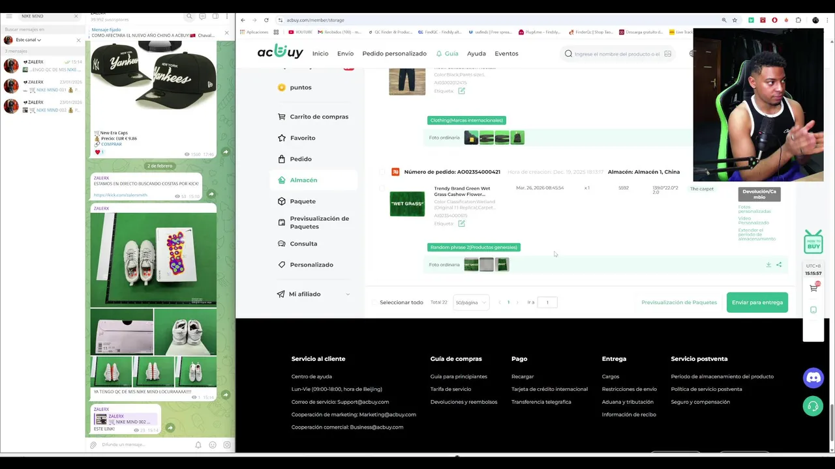835x469 pixels.
Task: Open the Telegram channel three-dot menu
Action: (x=227, y=16)
